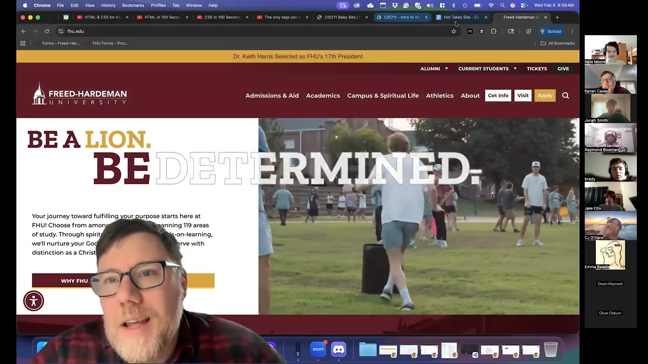648x364 pixels.
Task: Open Spotlight search in the menu bar
Action: [502, 6]
